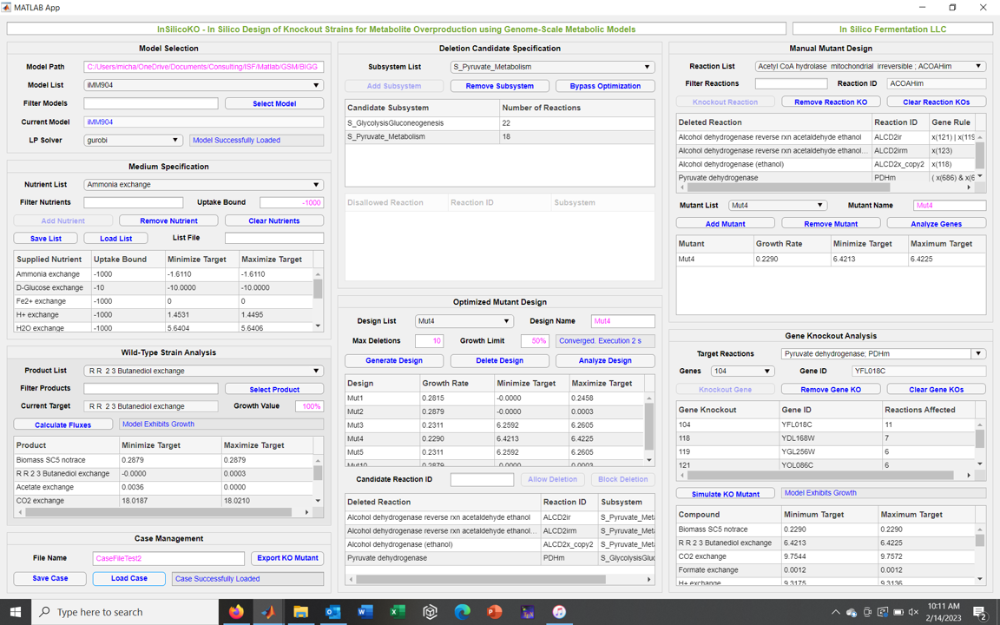This screenshot has height=625, width=1000.
Task: Click Analyze Genes button
Action: (937, 224)
